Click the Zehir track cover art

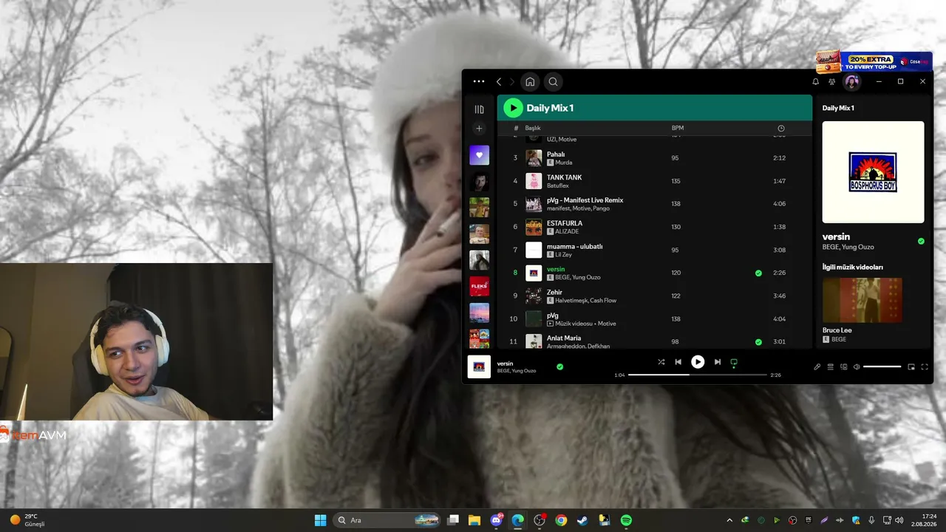click(534, 296)
